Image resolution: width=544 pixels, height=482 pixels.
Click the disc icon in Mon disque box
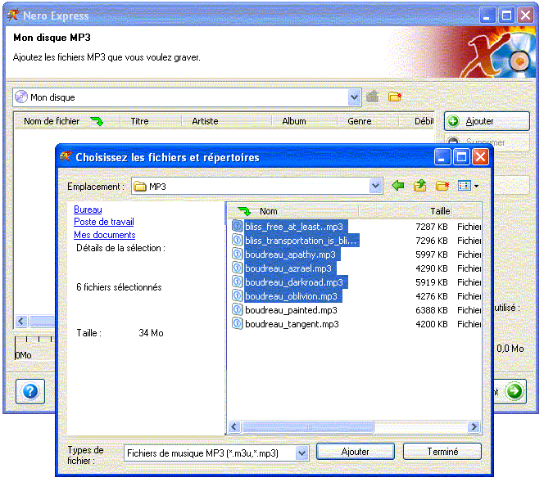point(21,97)
